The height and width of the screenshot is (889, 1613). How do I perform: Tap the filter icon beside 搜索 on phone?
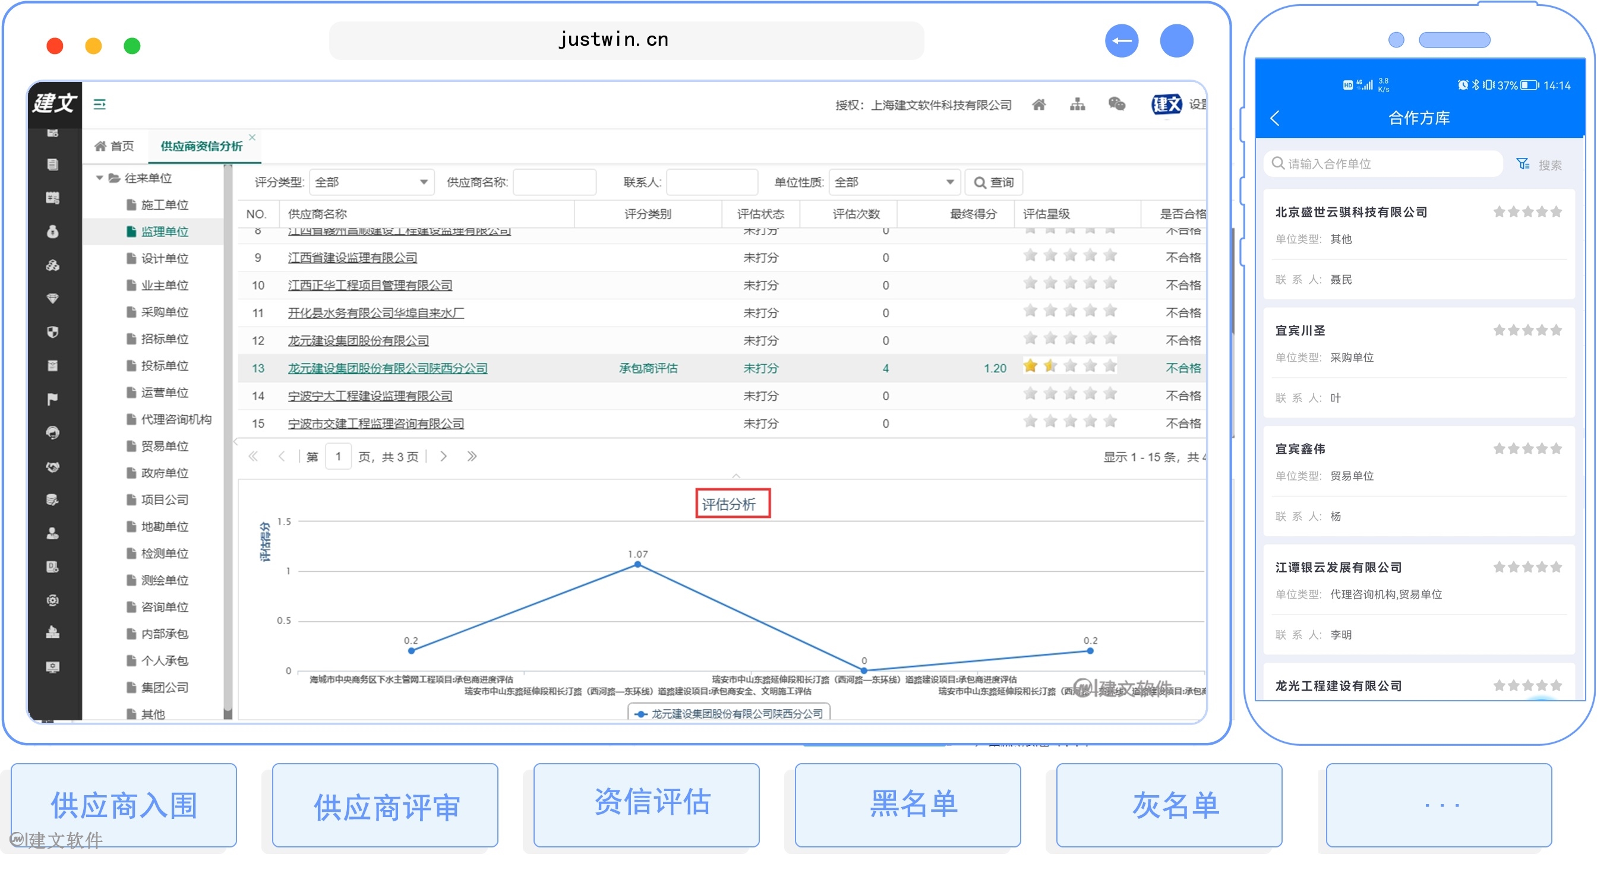[1523, 164]
